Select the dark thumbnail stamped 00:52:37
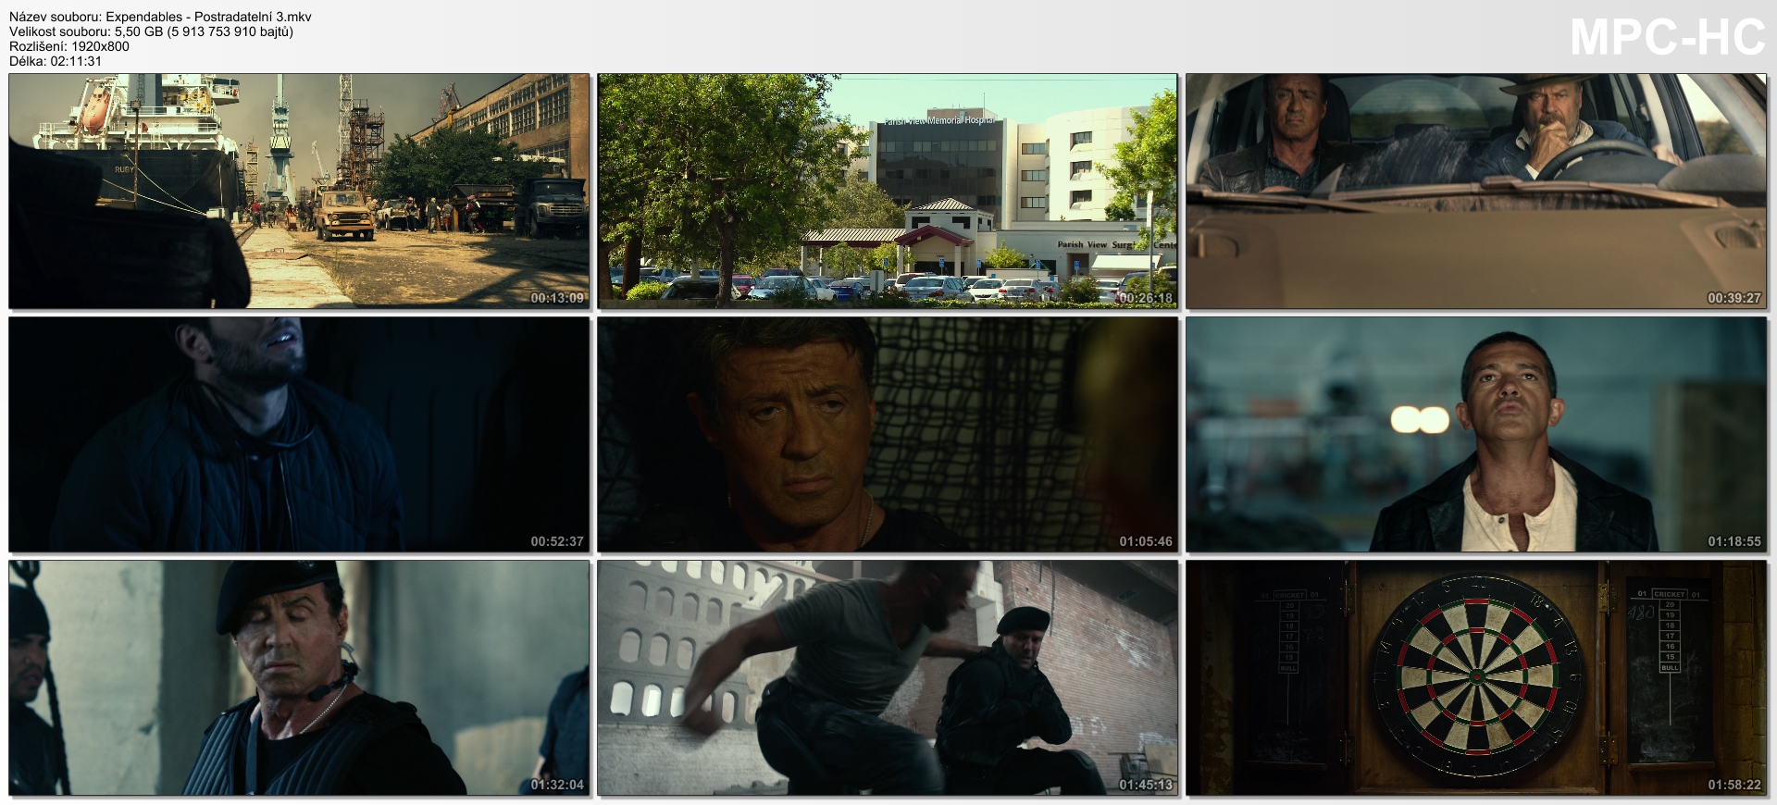Viewport: 1777px width, 805px height. point(299,434)
